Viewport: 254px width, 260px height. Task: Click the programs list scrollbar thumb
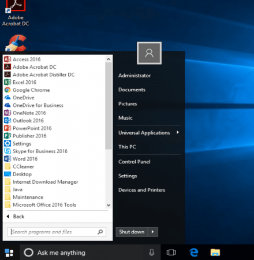pyautogui.click(x=109, y=106)
